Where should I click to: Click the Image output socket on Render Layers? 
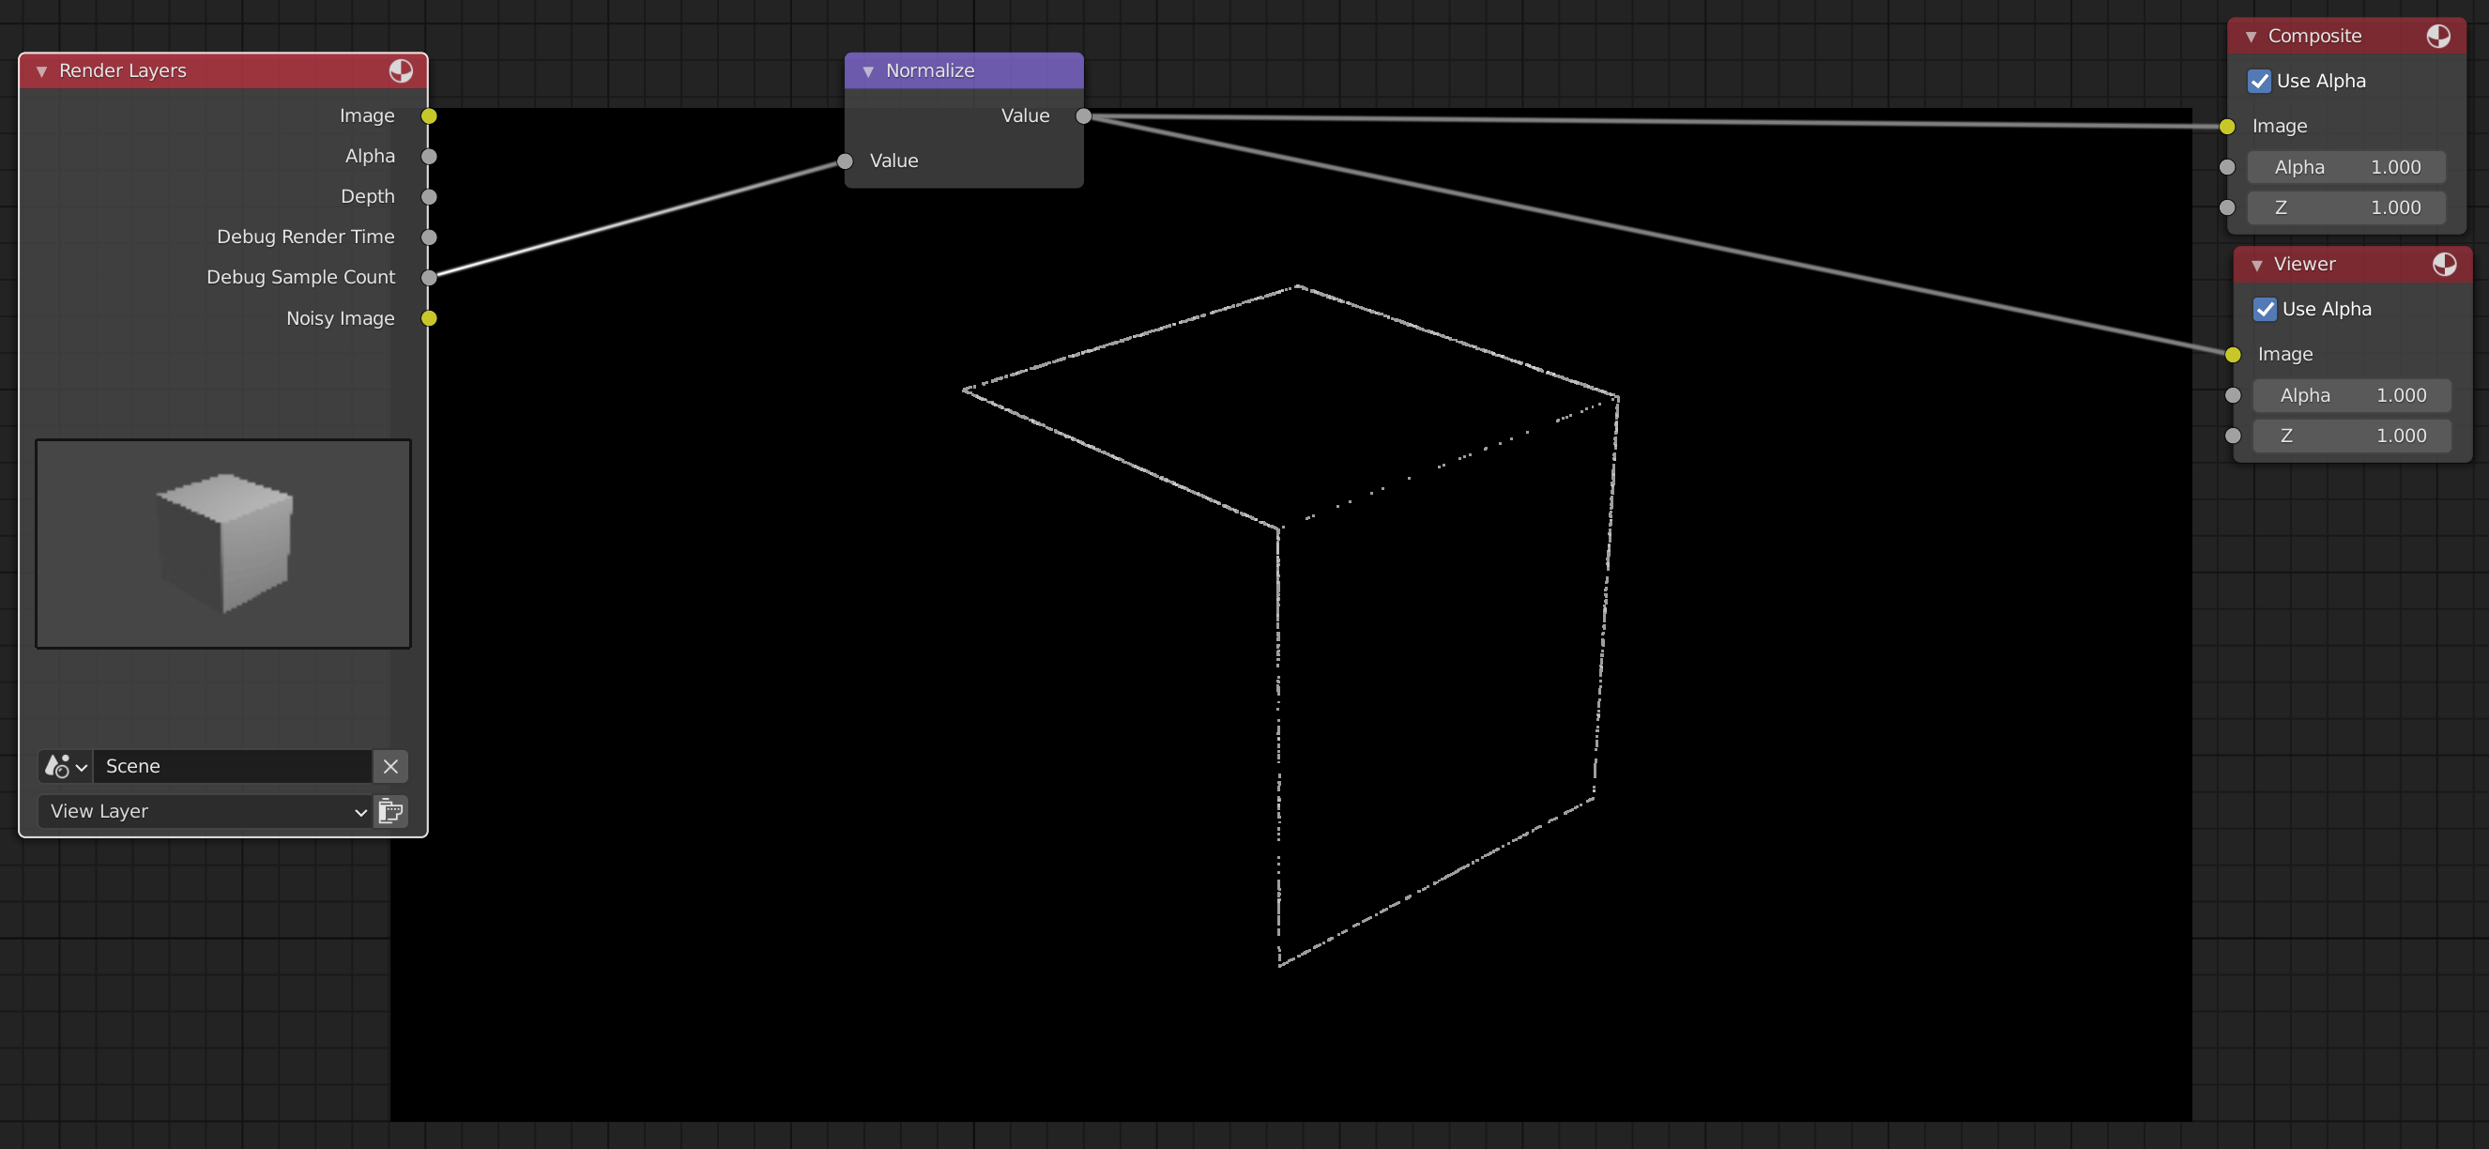(x=429, y=115)
